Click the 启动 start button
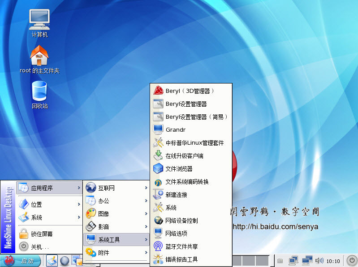 point(21,261)
